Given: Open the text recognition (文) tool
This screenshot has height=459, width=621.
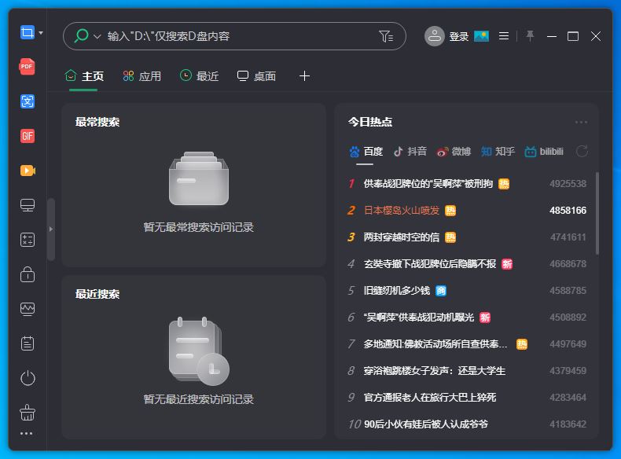Looking at the screenshot, I should 28,101.
